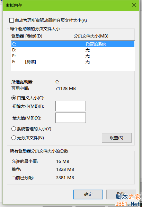142x207 pixels.
Task: Click empty area below F: in drive list
Action: tap(73, 68)
